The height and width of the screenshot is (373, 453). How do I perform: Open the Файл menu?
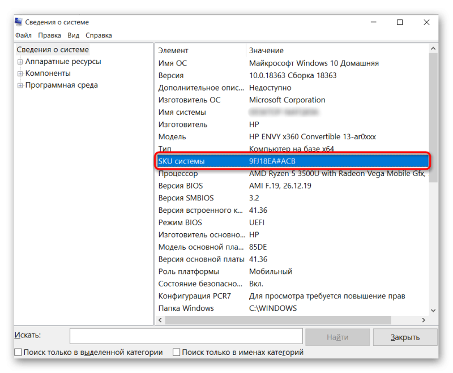click(x=23, y=35)
